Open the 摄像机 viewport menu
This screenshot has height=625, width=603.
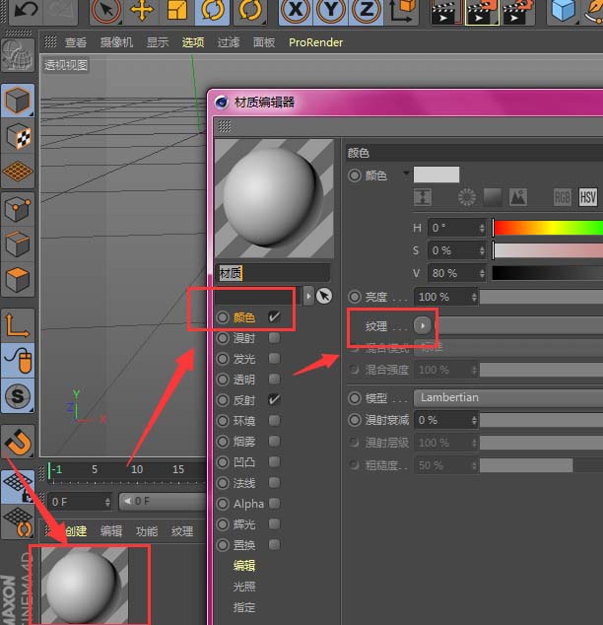point(116,42)
